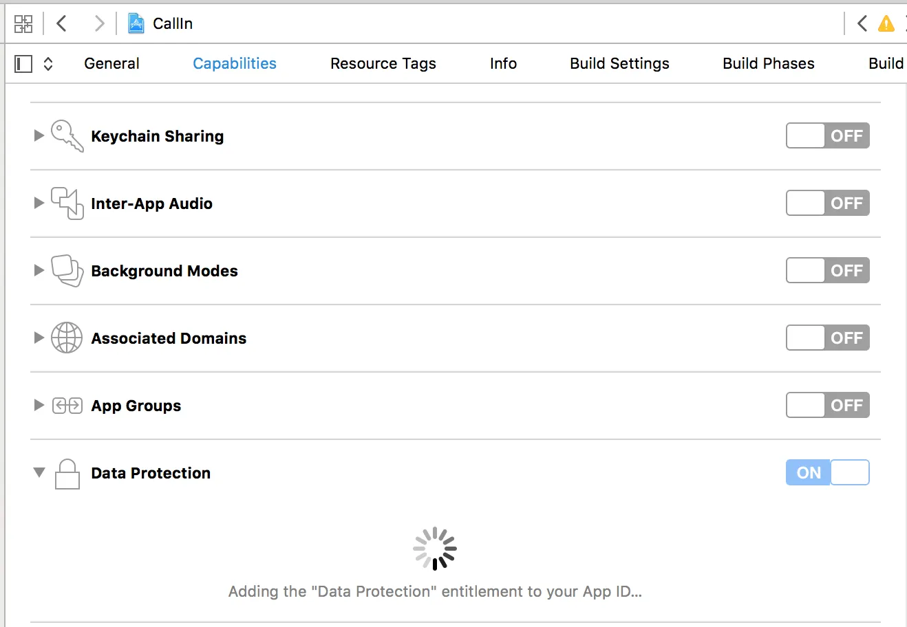The height and width of the screenshot is (627, 907).
Task: Click the Data Protection padlock icon
Action: pos(67,474)
